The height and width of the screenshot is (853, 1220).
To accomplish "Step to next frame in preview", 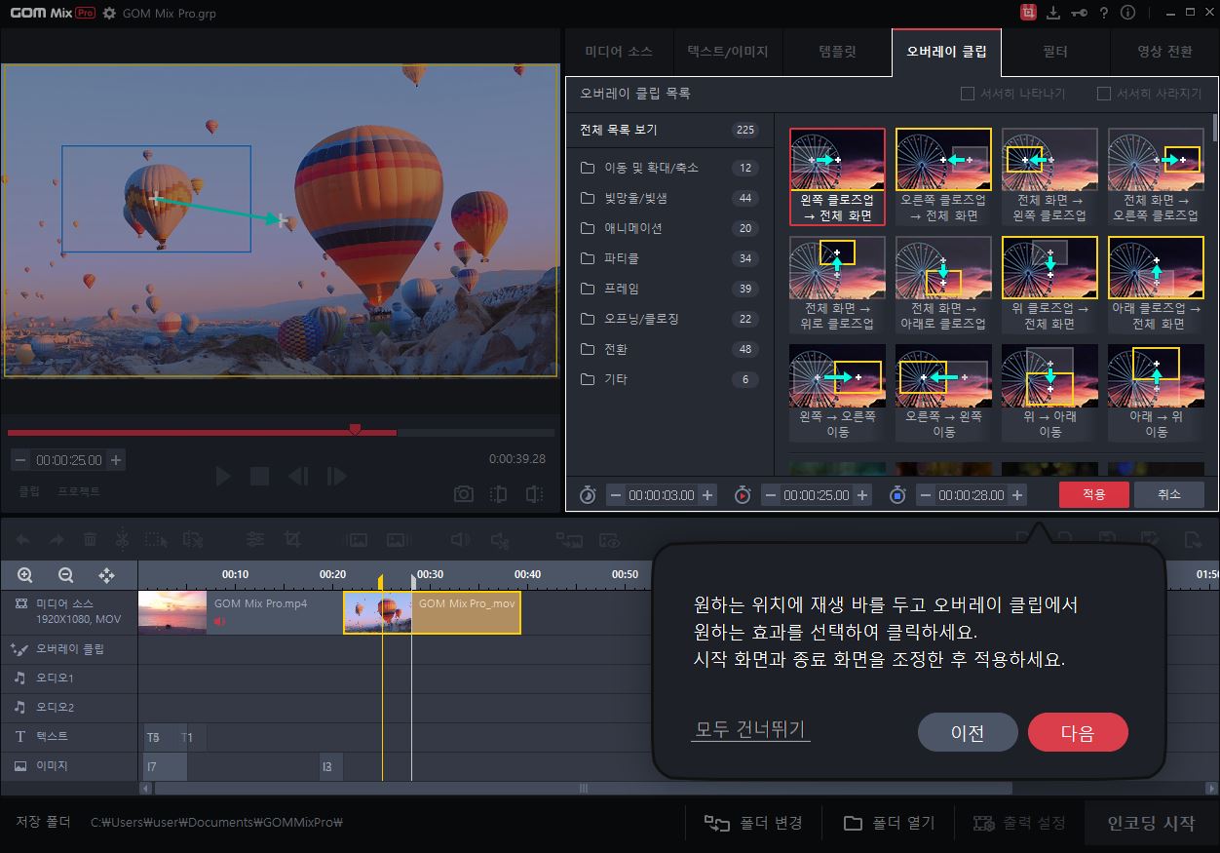I will click(337, 476).
